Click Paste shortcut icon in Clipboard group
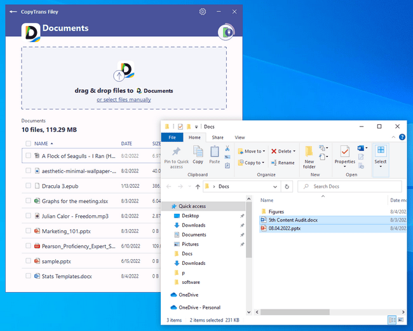413x331 pixels. [227, 165]
